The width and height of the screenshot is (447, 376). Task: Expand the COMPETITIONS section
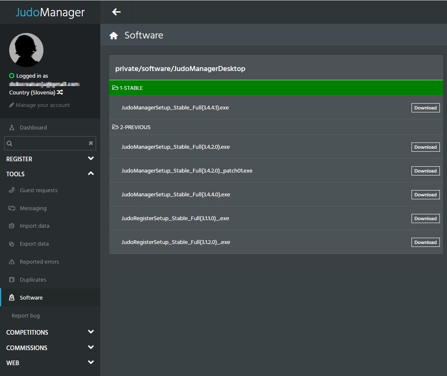[50, 332]
